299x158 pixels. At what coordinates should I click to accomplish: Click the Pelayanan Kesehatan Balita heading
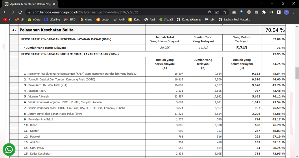(x=47, y=30)
